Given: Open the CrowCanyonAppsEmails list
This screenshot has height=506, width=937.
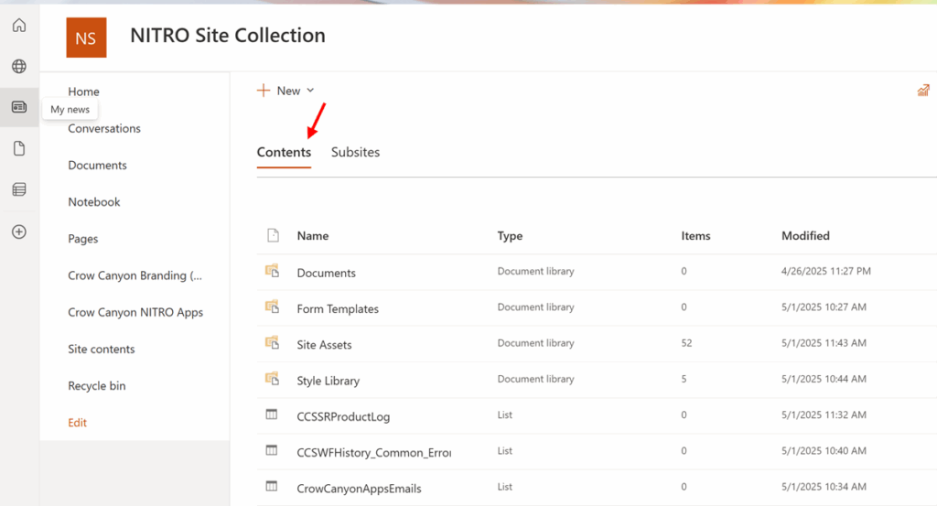Looking at the screenshot, I should tap(359, 488).
